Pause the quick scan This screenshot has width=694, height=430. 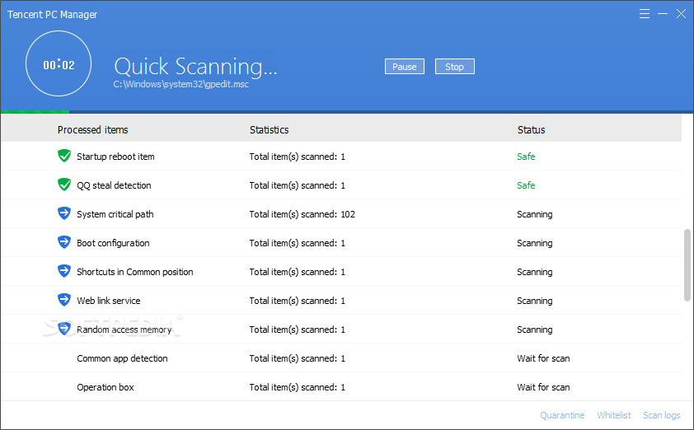pyautogui.click(x=405, y=67)
